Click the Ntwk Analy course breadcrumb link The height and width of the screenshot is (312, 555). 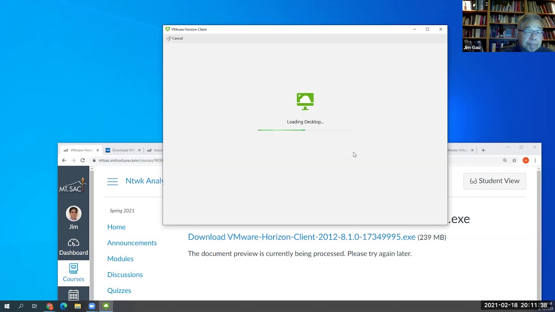coord(144,181)
